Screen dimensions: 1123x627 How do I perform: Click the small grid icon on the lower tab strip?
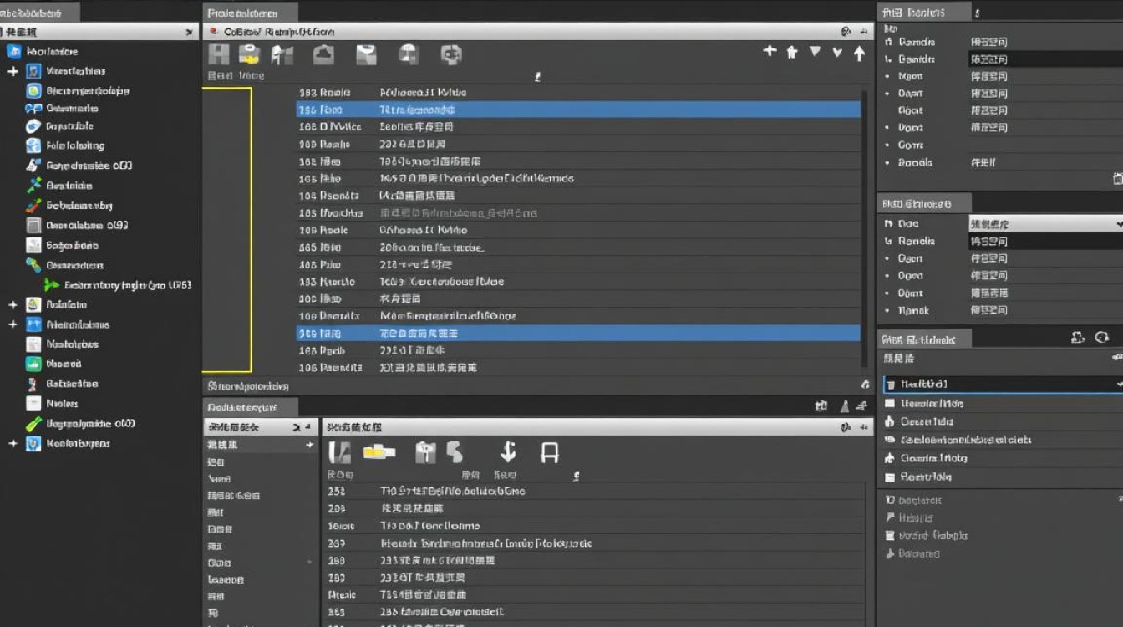821,406
